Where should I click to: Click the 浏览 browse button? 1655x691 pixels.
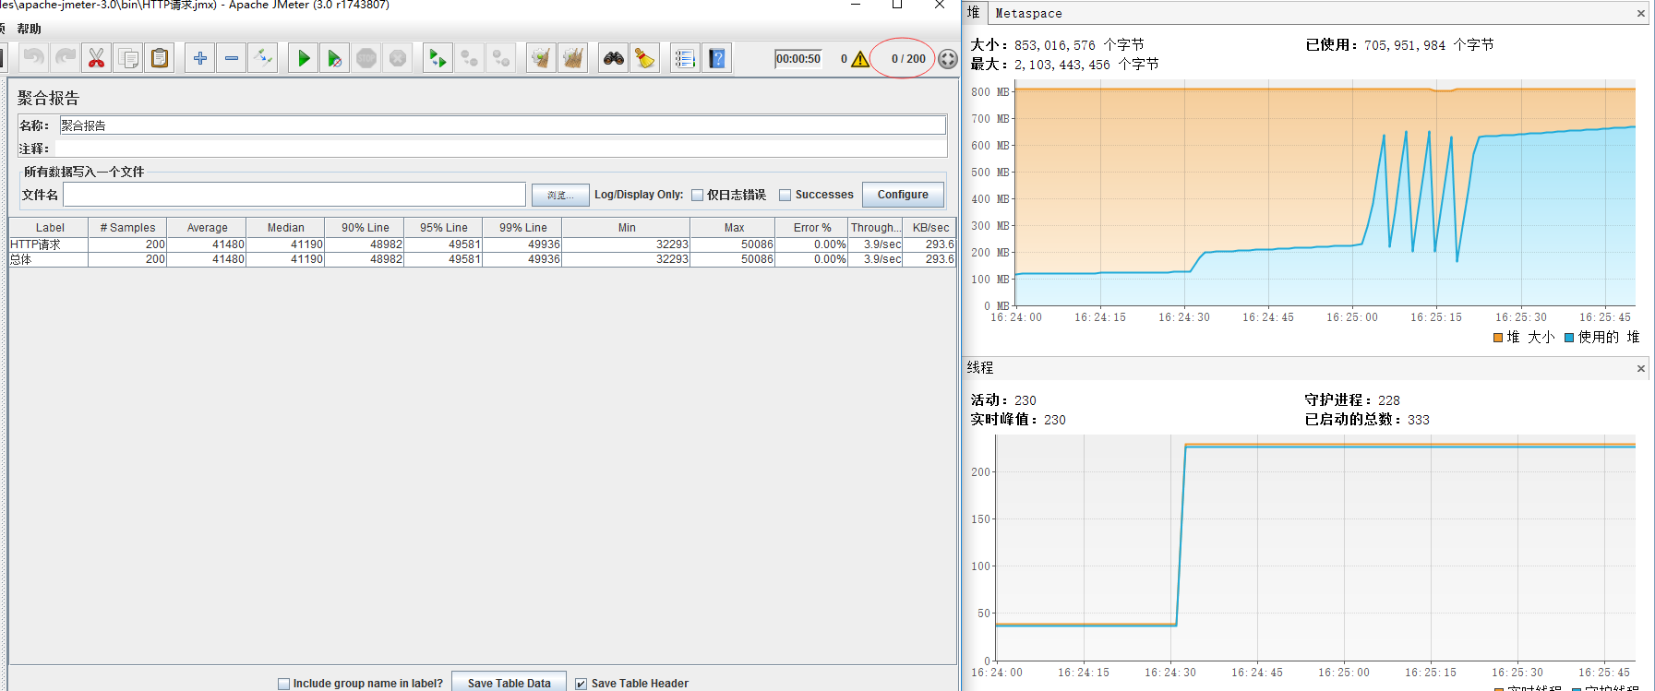tap(560, 195)
